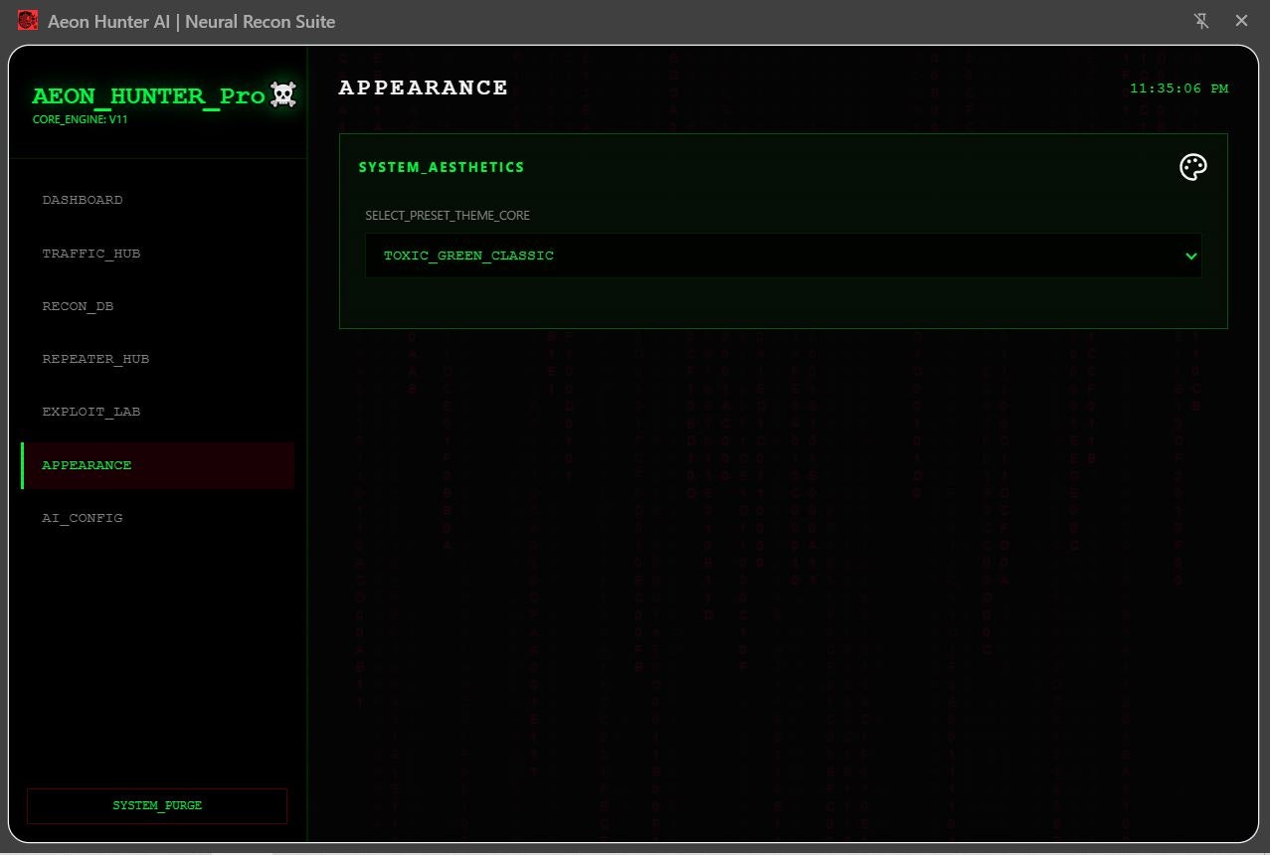
Task: Close the Aeon Hunter AI window
Action: pyautogui.click(x=1241, y=20)
